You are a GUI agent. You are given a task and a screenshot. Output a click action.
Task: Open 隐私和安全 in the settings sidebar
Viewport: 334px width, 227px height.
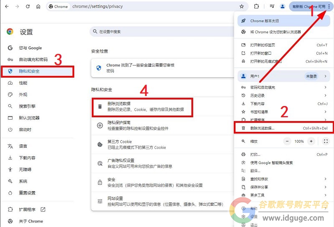pos(38,71)
